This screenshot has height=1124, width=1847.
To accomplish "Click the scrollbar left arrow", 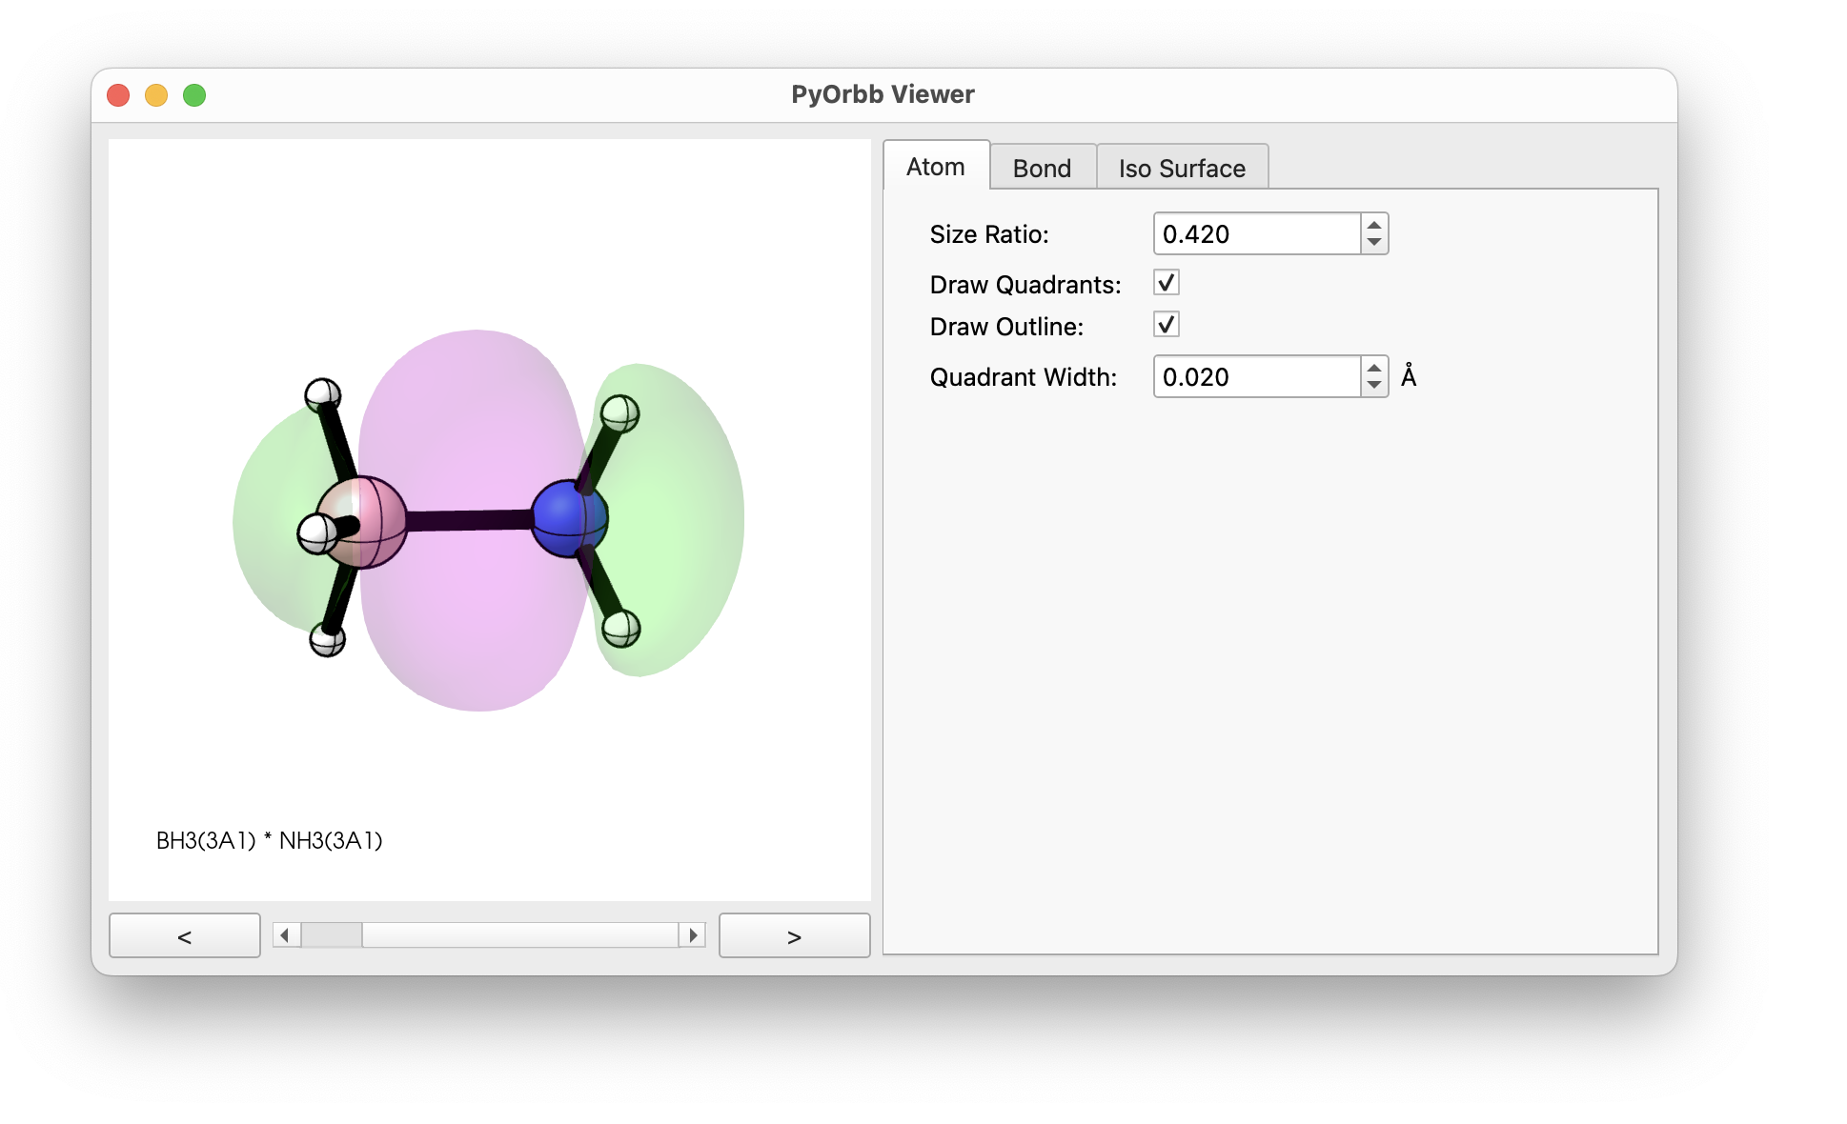I will click(285, 935).
